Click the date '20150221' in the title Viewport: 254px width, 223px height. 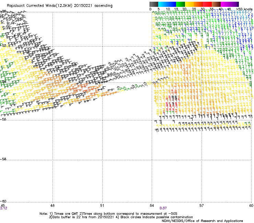coord(83,6)
